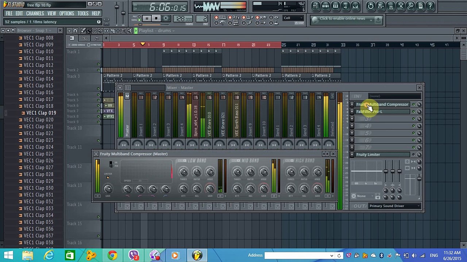Toggle the Mixer window from the toolbar
The image size is (467, 262).
tap(355, 6)
